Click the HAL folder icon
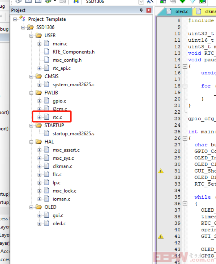 pyautogui.click(x=39, y=142)
